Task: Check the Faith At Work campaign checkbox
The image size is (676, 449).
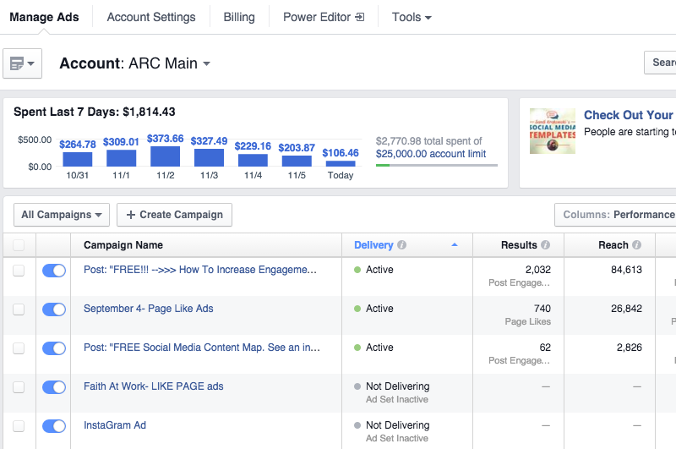Action: pyautogui.click(x=19, y=387)
